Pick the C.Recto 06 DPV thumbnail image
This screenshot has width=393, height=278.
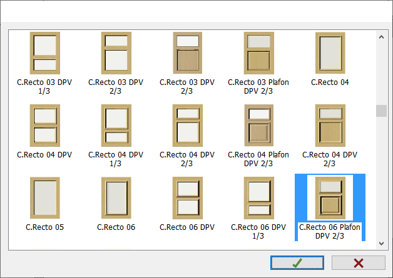(188, 198)
